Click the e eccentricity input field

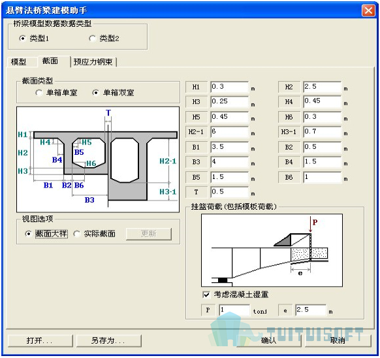pyautogui.click(x=310, y=310)
